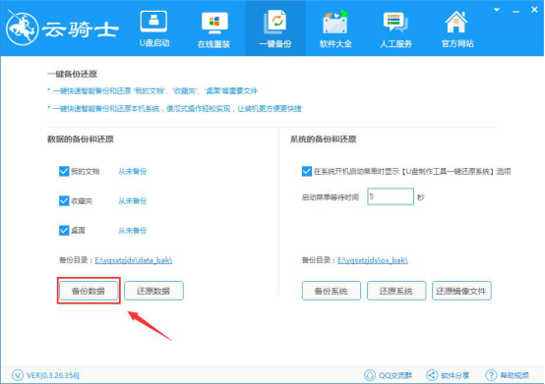Click the version V icon in status bar

[x=18, y=375]
